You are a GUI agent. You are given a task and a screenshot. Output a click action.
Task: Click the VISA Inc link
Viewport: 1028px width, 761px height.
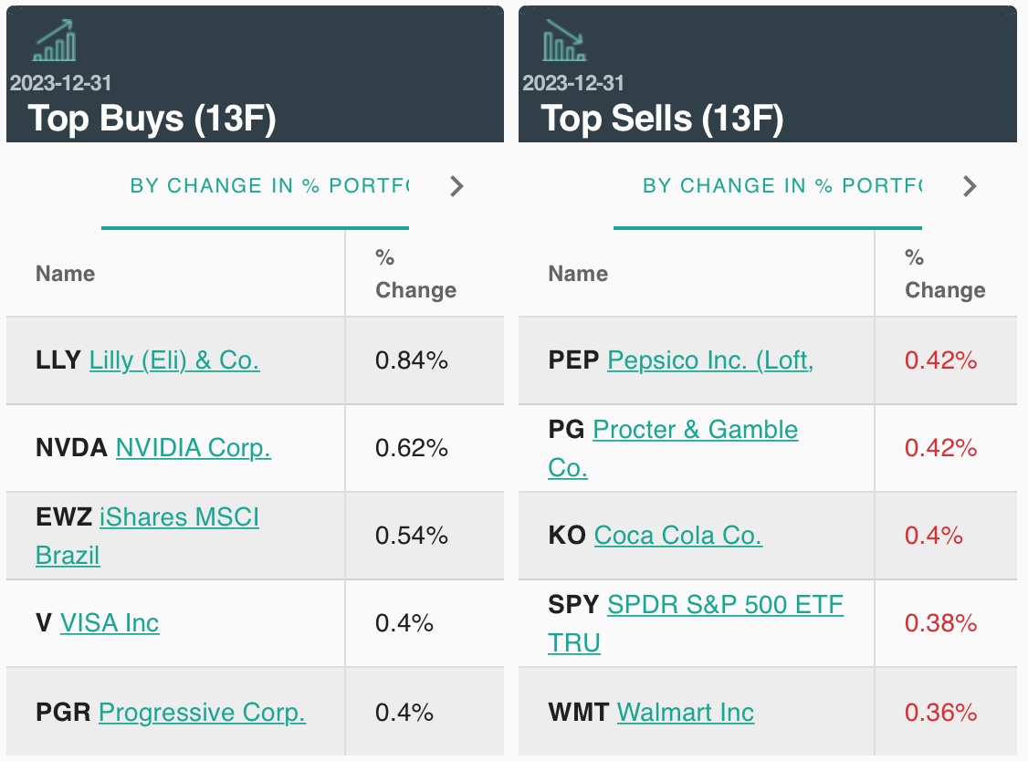110,623
